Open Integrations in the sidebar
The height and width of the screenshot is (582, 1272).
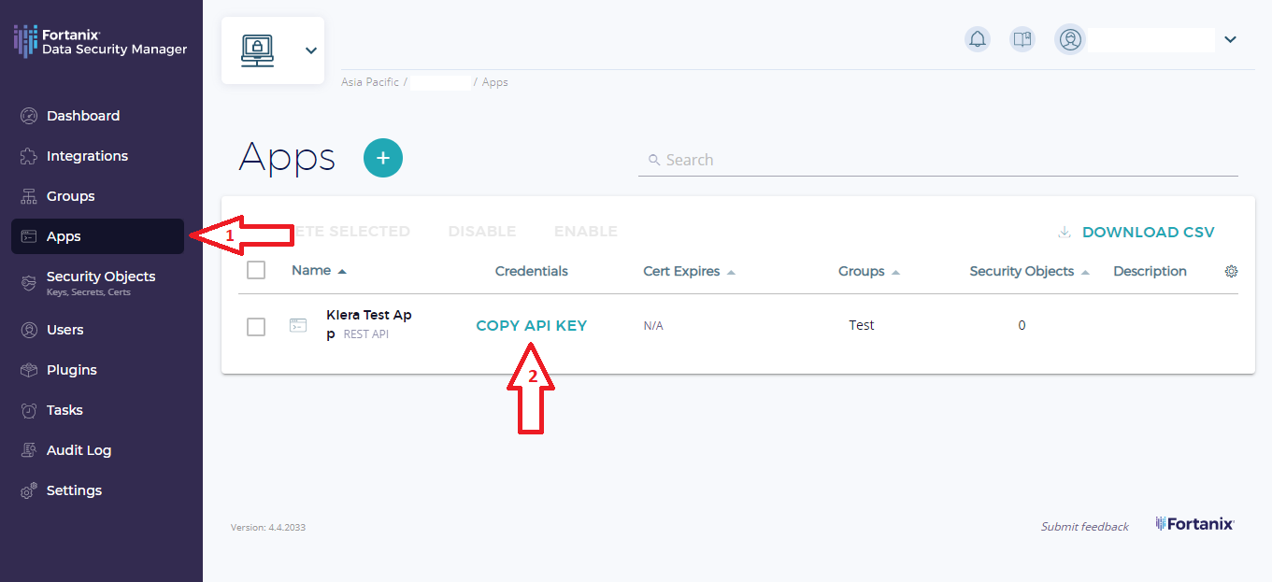(x=87, y=156)
